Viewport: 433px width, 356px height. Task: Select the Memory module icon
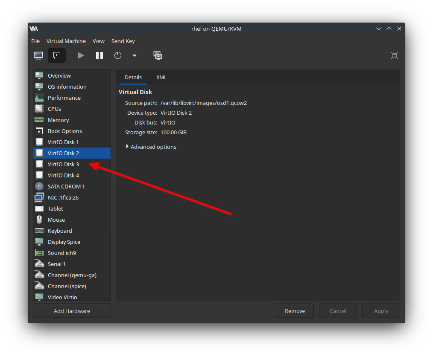pyautogui.click(x=39, y=120)
